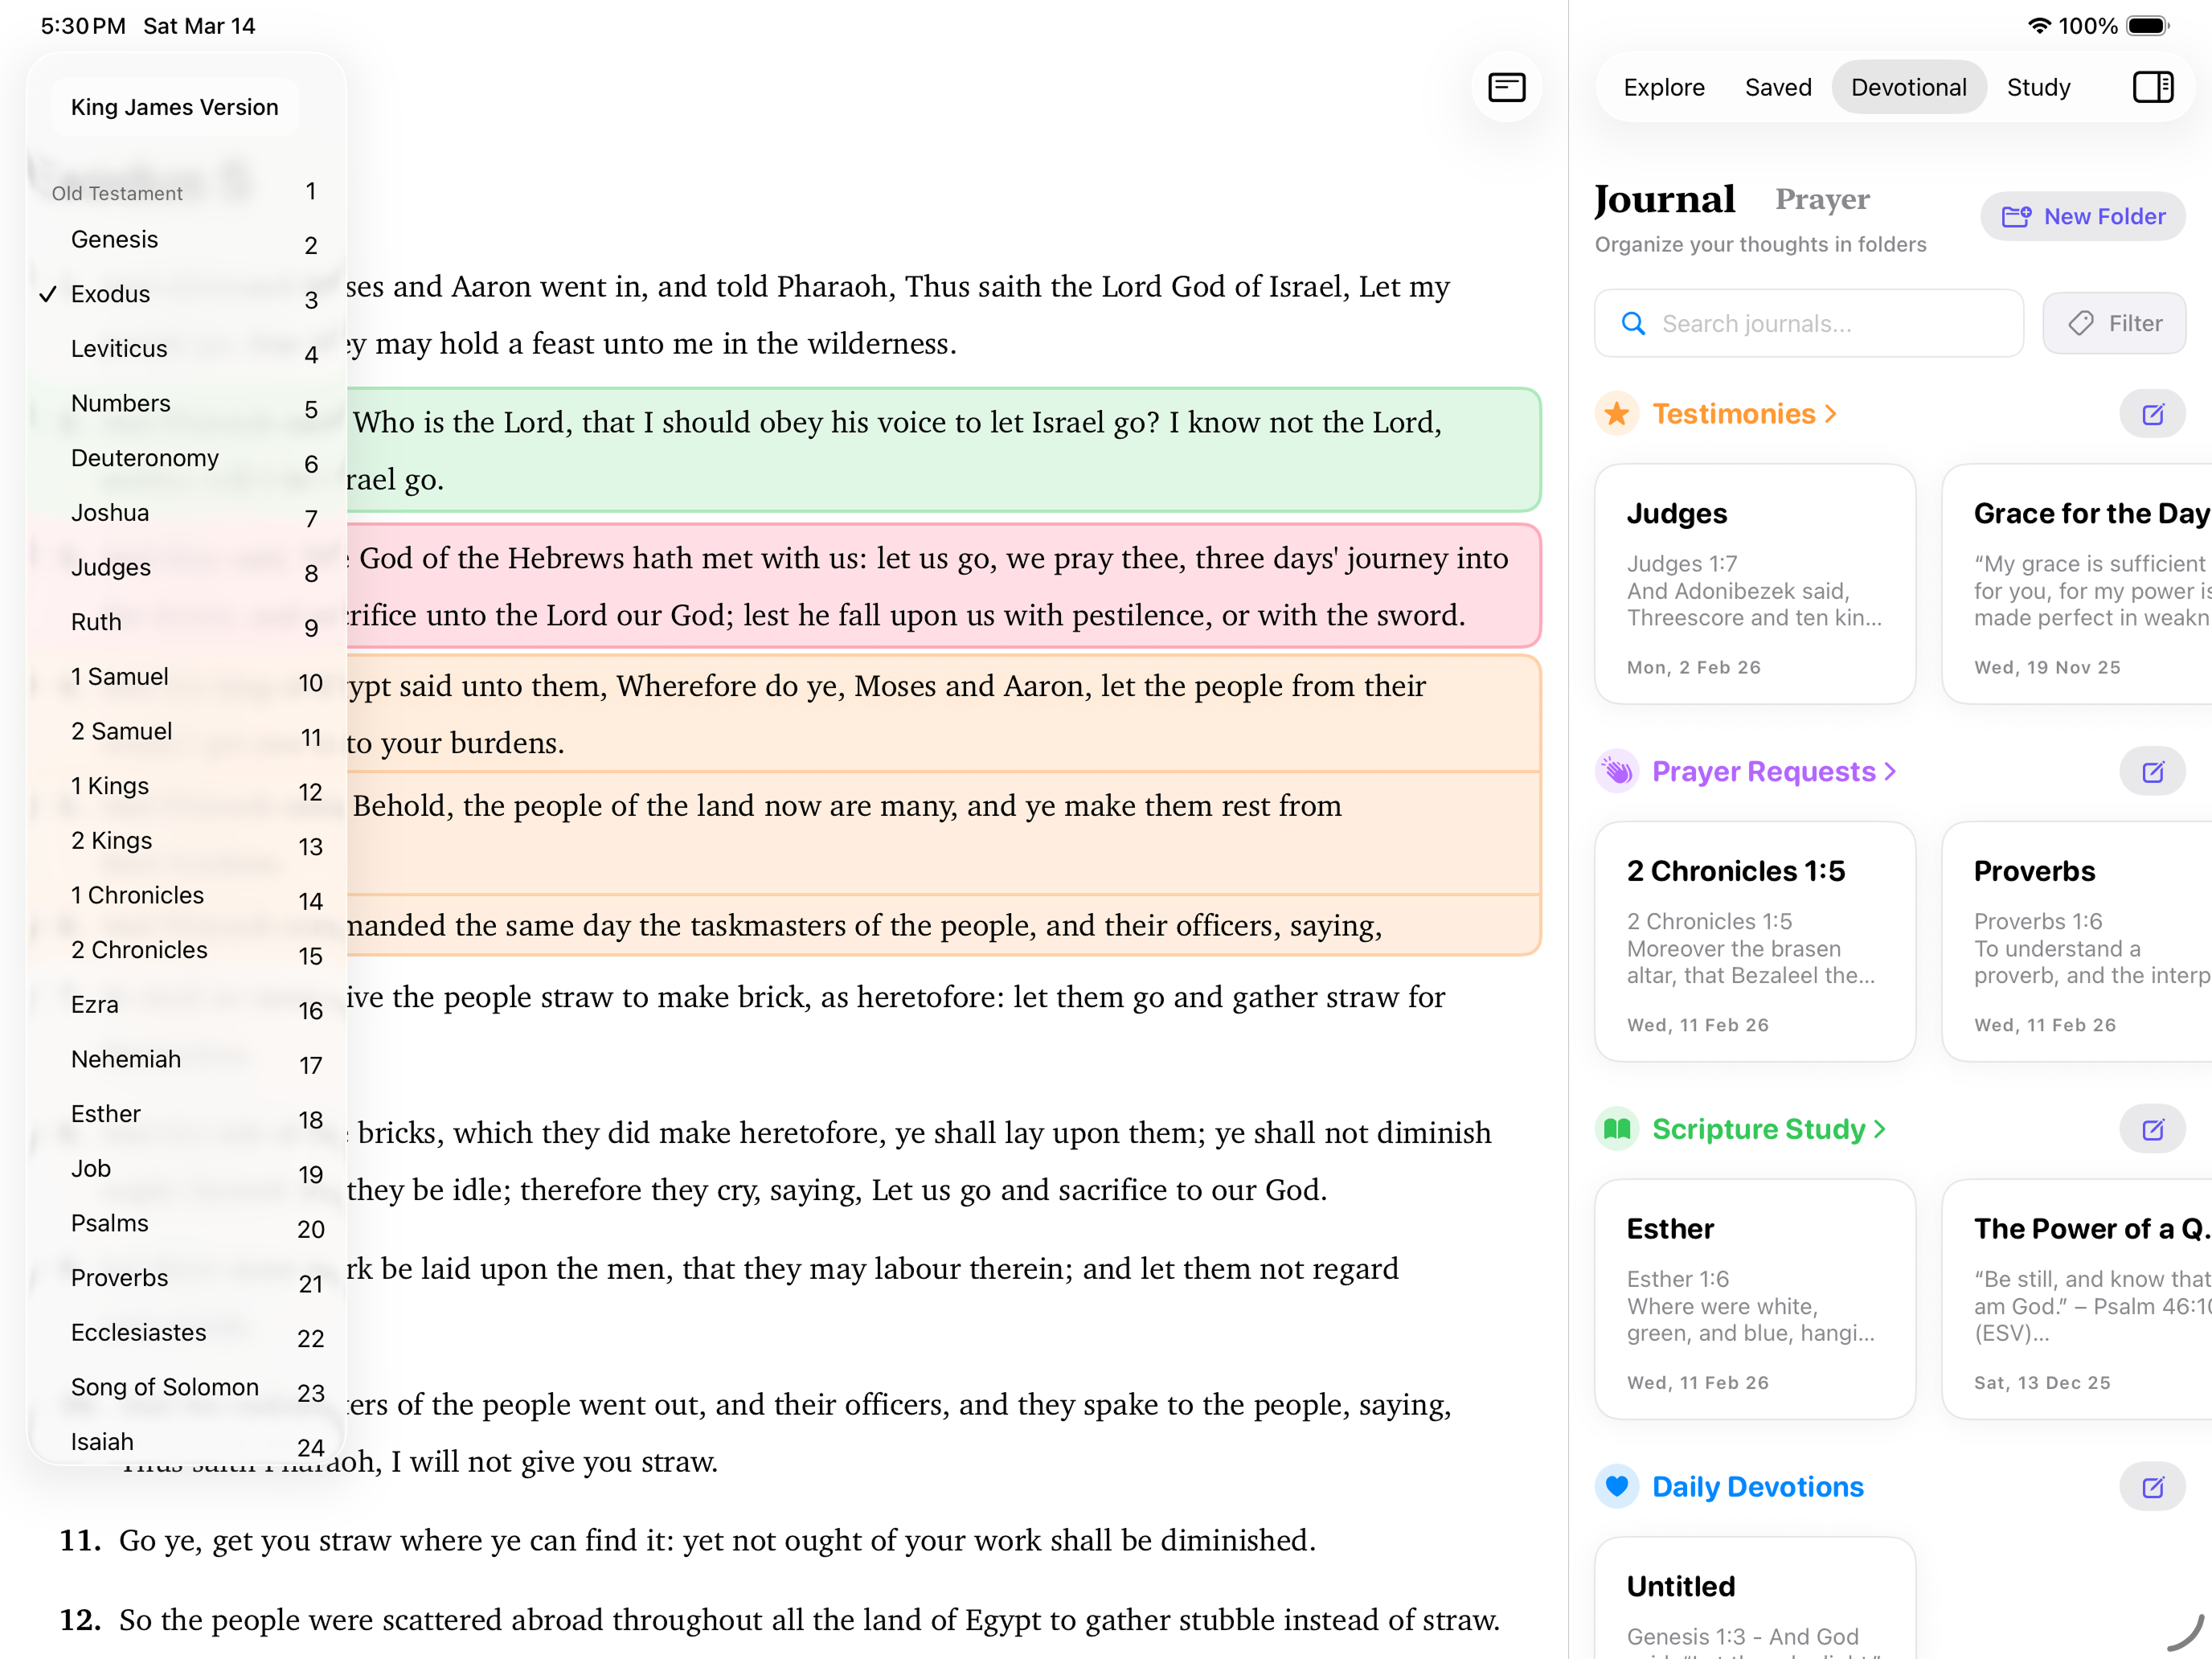
Task: Switch to the Study tab
Action: tap(2038, 87)
